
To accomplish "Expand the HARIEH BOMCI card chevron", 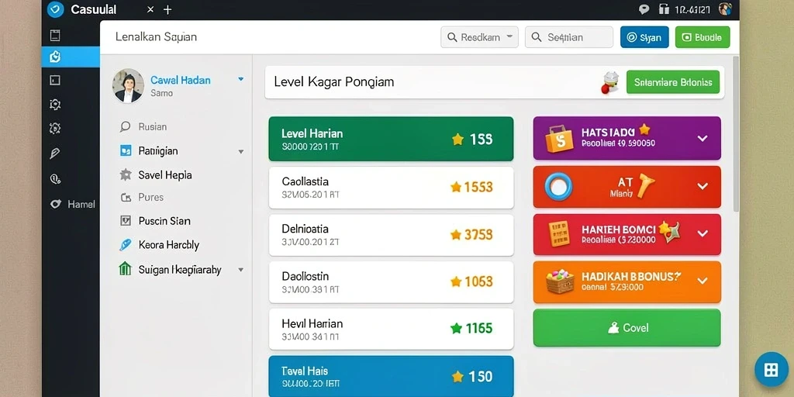I will [x=703, y=233].
